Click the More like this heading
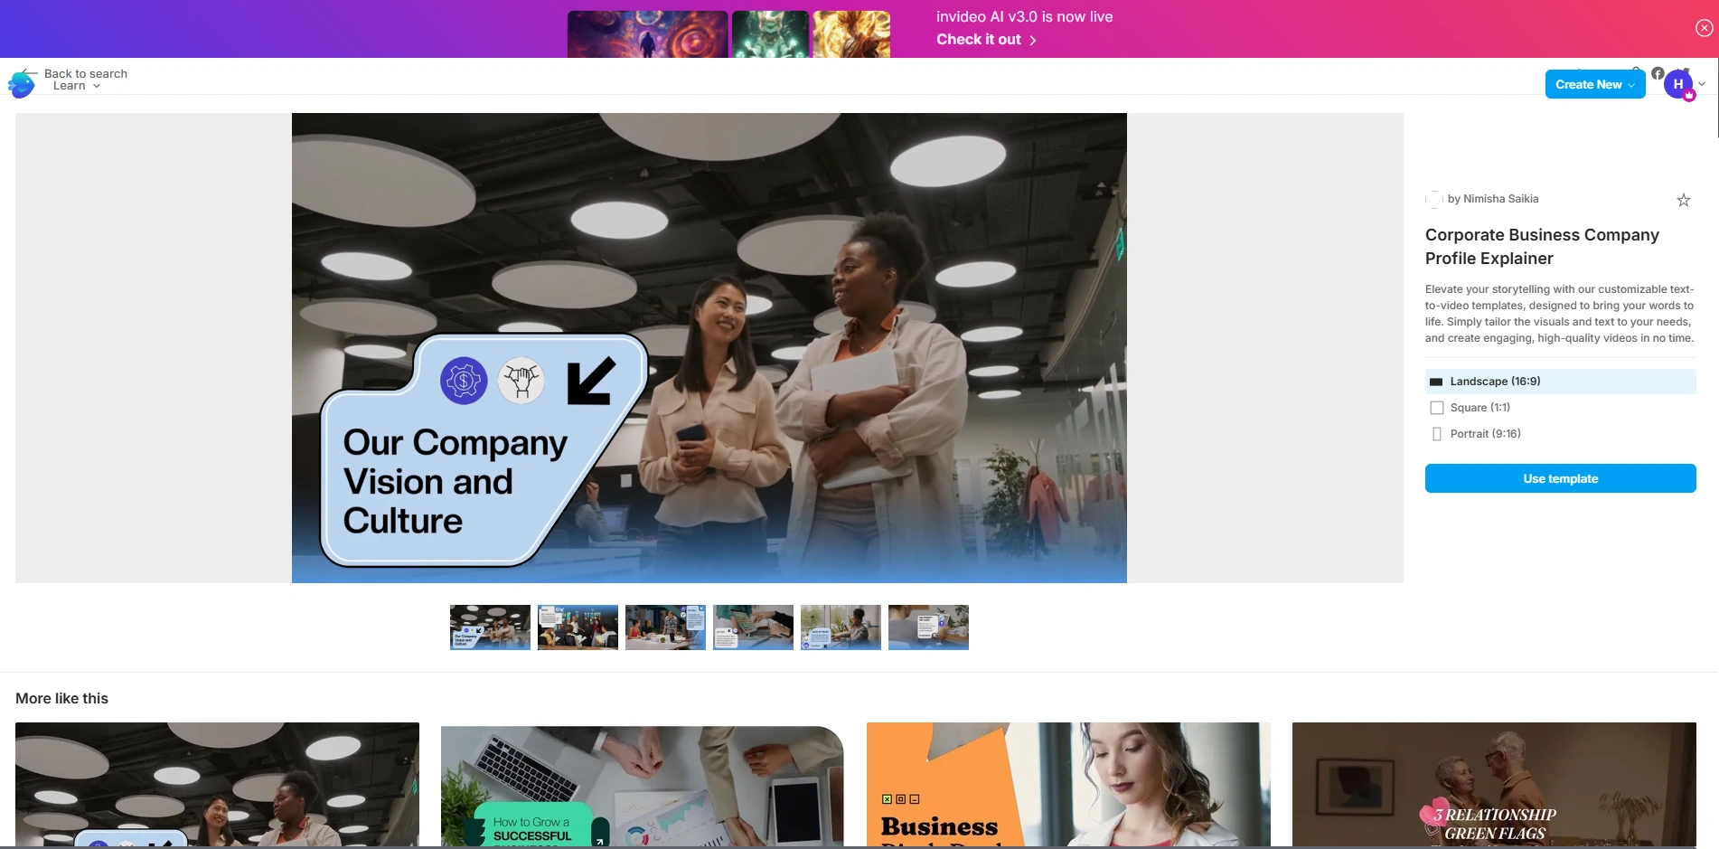1719x849 pixels. 61,698
